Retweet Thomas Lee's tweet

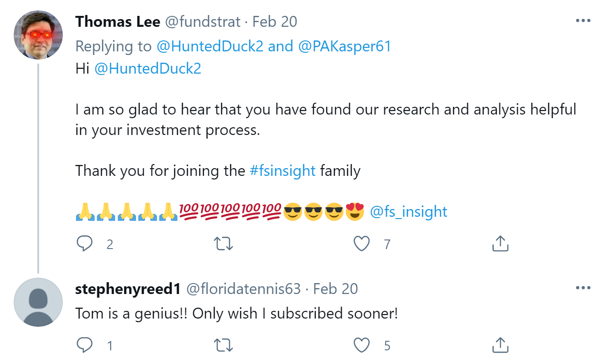coord(223,244)
